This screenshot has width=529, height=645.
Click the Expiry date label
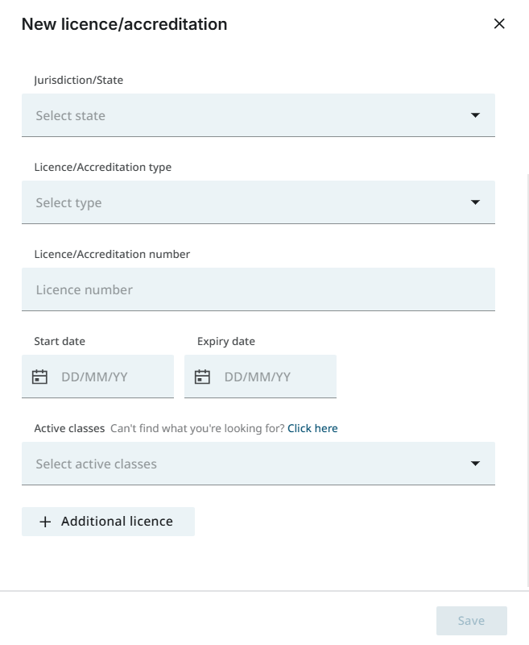pos(226,341)
